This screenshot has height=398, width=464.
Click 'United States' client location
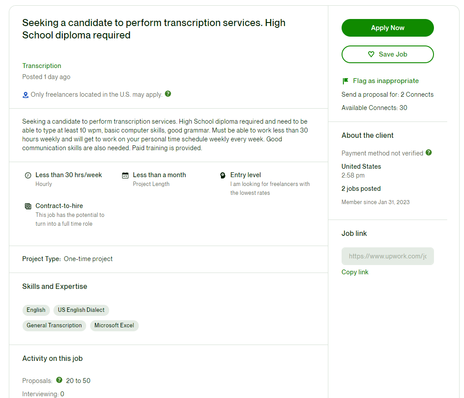(x=361, y=166)
